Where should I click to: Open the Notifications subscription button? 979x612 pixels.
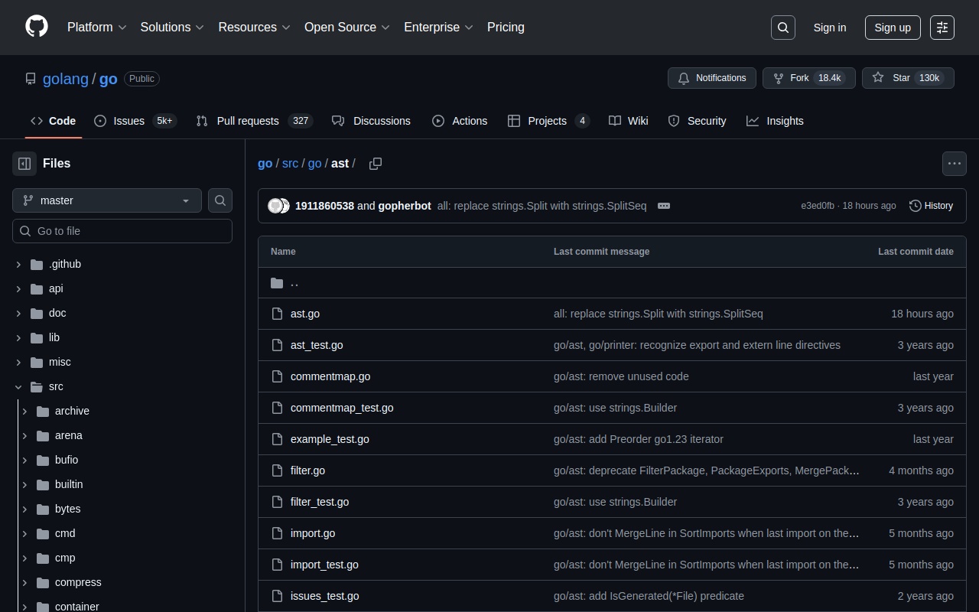(712, 78)
